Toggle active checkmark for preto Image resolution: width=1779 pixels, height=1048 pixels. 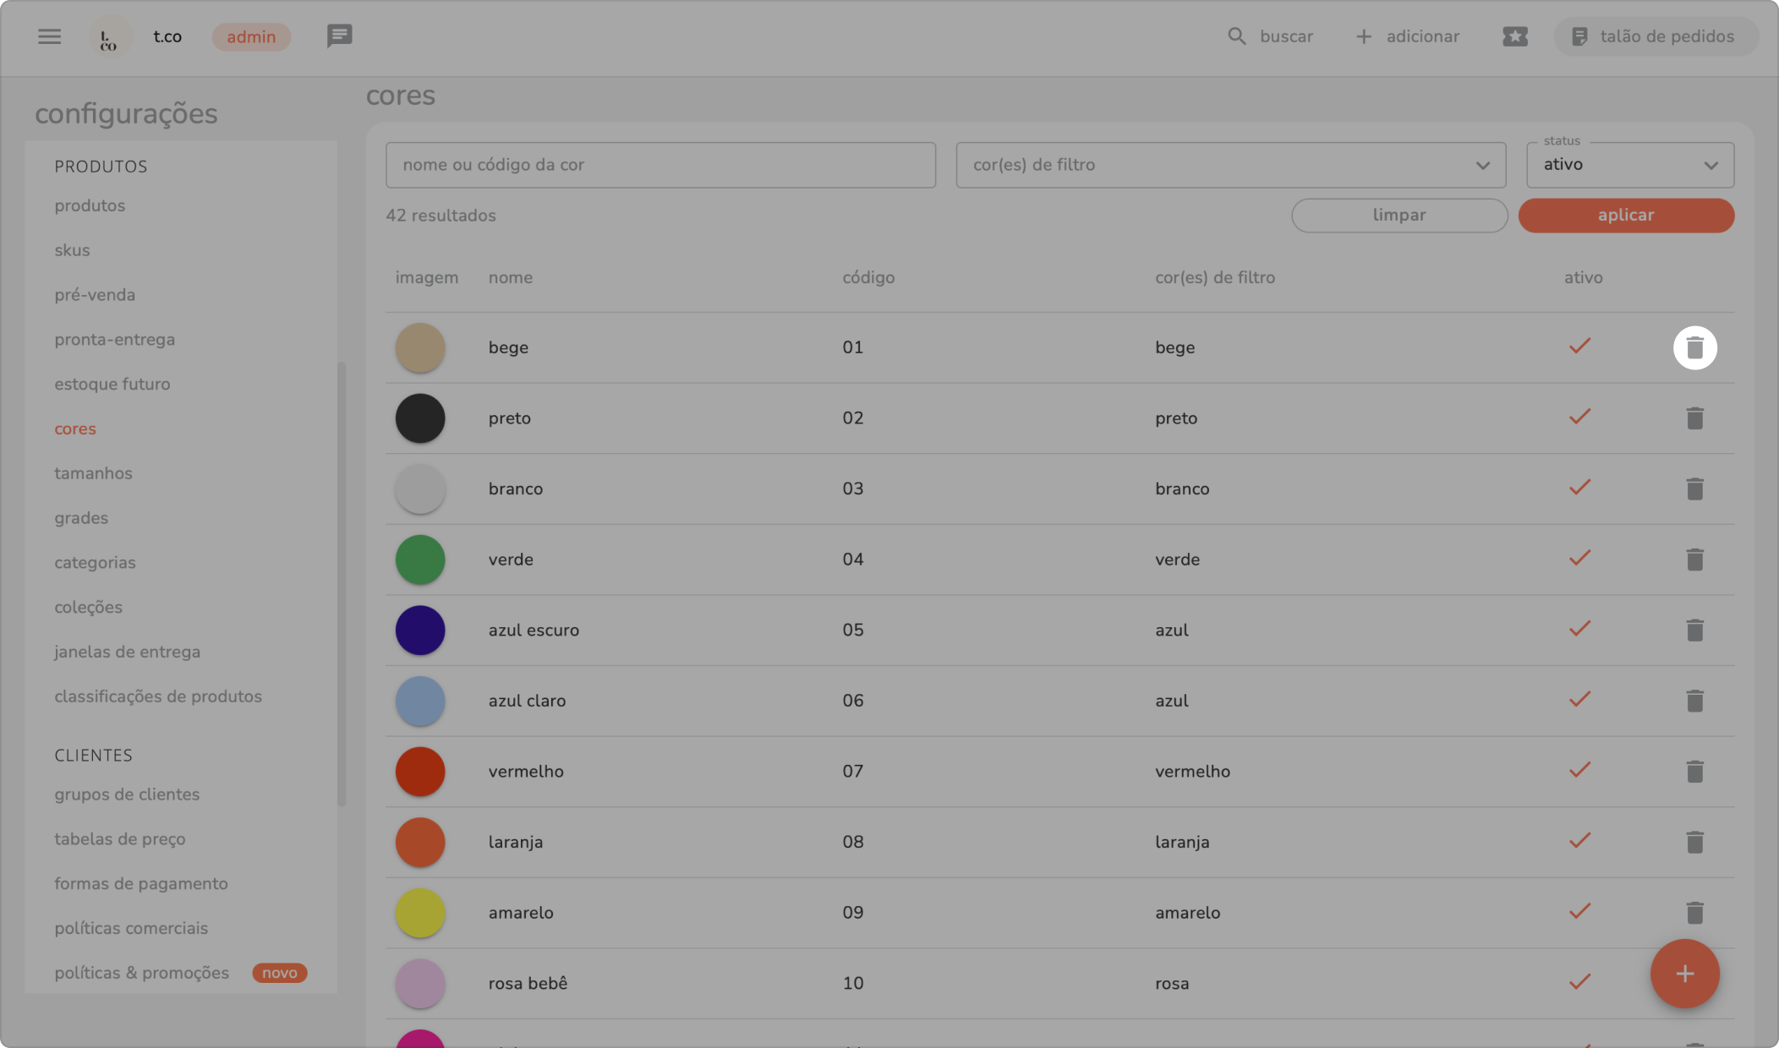(x=1579, y=418)
